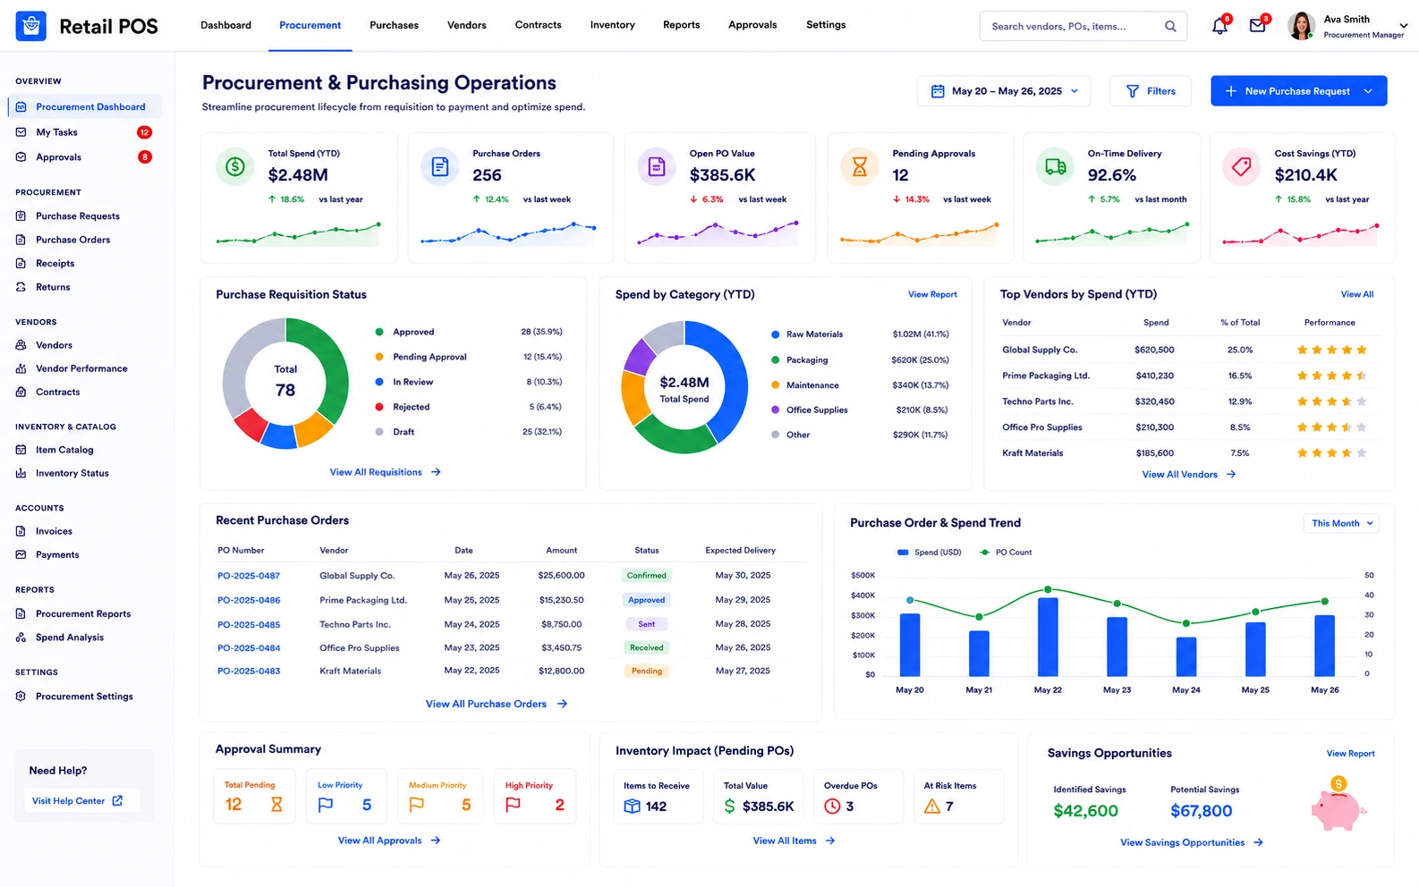Click the Open PO Value icon
This screenshot has width=1419, height=887.
point(657,166)
